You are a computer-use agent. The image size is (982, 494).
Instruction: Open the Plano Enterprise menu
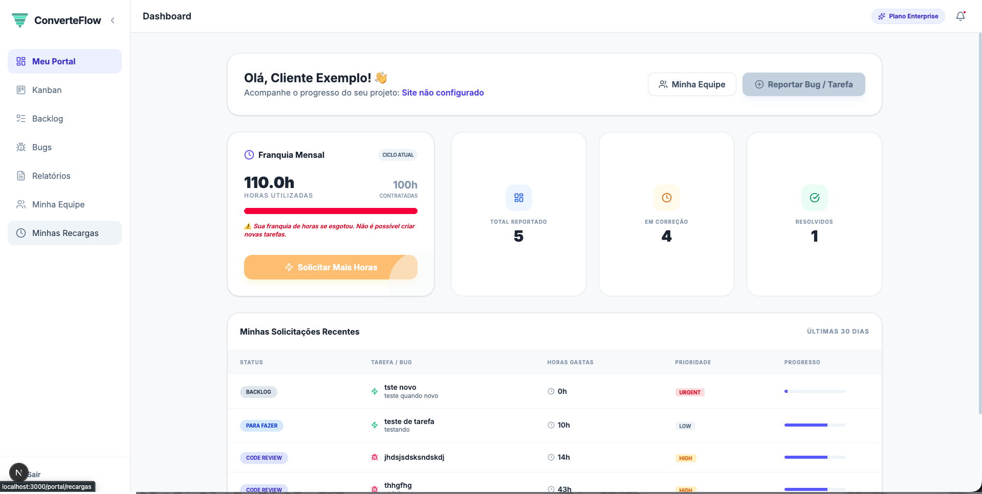[908, 16]
